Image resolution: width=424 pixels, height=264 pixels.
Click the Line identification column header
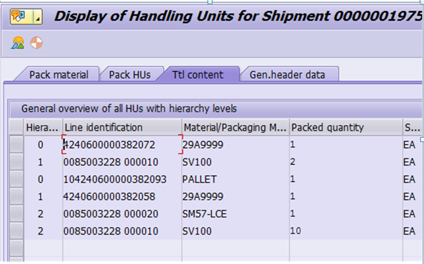[x=122, y=127]
